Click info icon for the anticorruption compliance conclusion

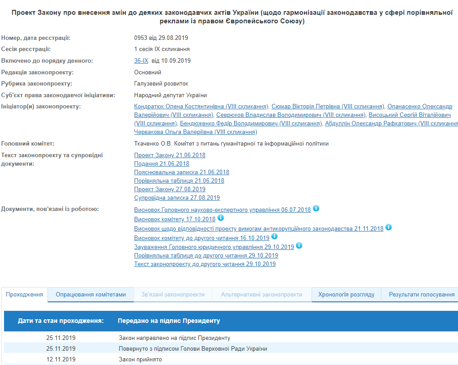(x=389, y=227)
